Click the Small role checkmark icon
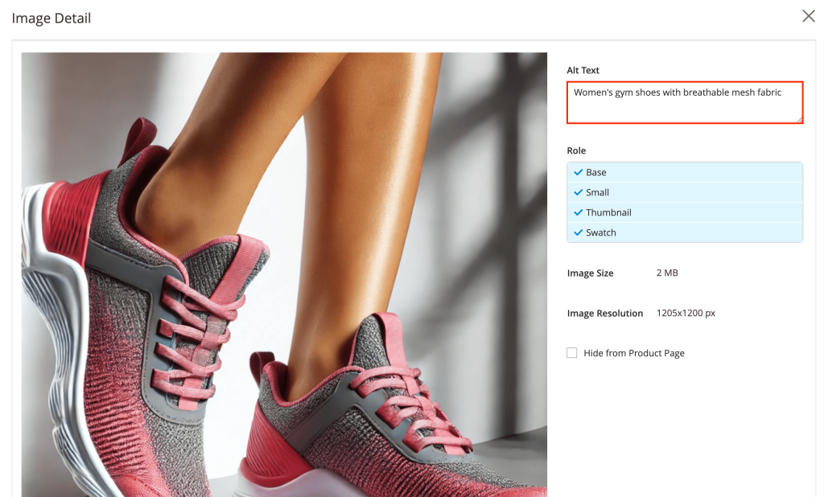This screenshot has width=824, height=497. [x=579, y=192]
